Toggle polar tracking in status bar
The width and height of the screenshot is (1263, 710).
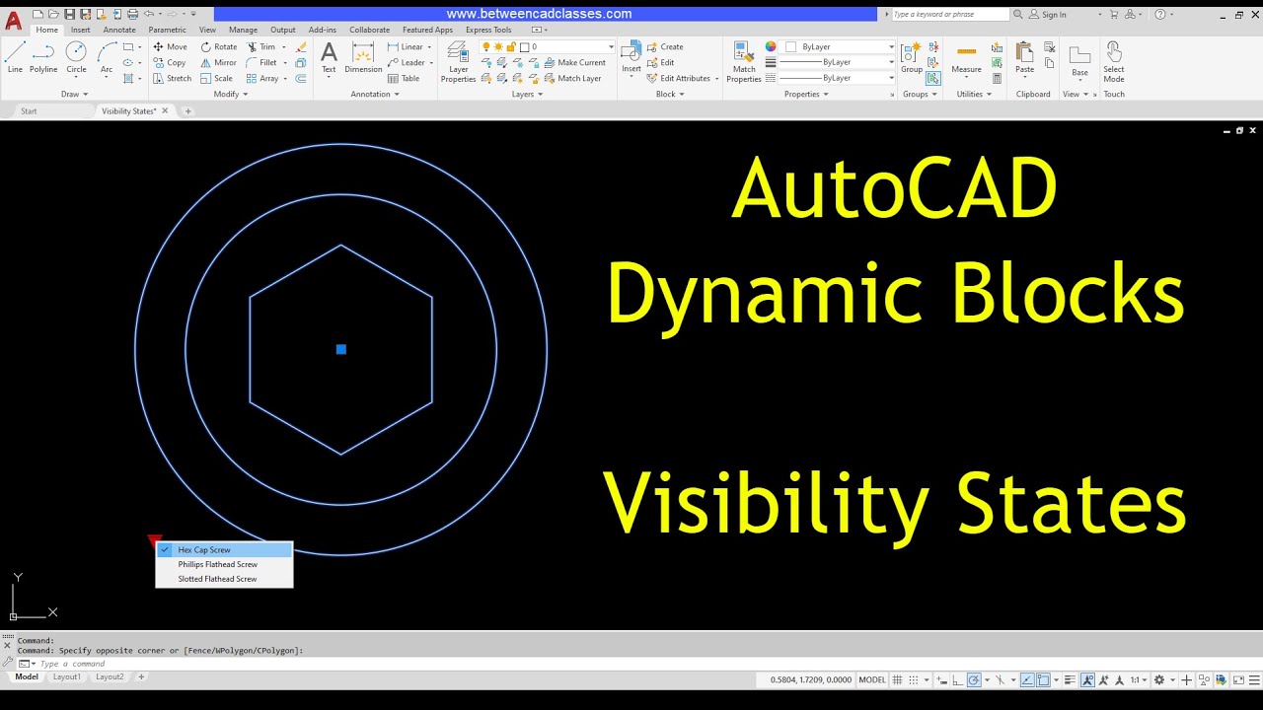coord(974,679)
